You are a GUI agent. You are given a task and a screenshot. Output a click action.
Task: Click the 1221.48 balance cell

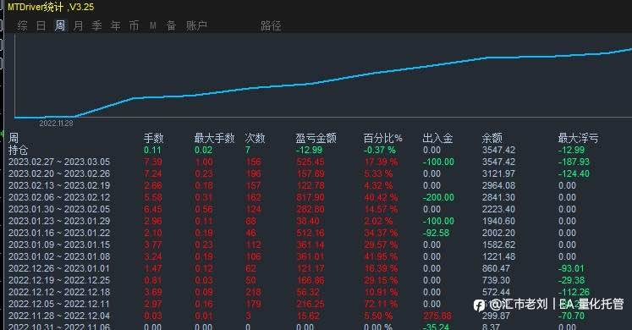coord(498,256)
